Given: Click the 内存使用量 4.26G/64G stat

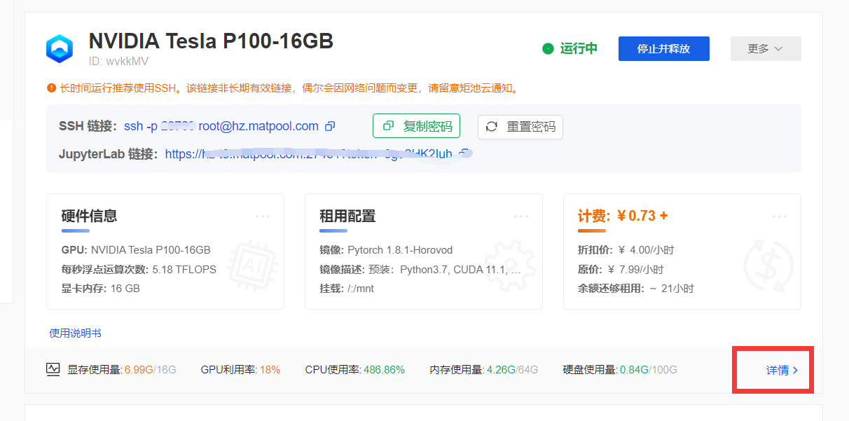Looking at the screenshot, I should [x=484, y=369].
